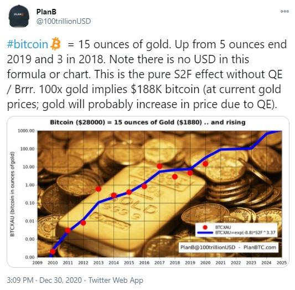Click the red data point for 2020
295x290 pixels.
coord(205,164)
